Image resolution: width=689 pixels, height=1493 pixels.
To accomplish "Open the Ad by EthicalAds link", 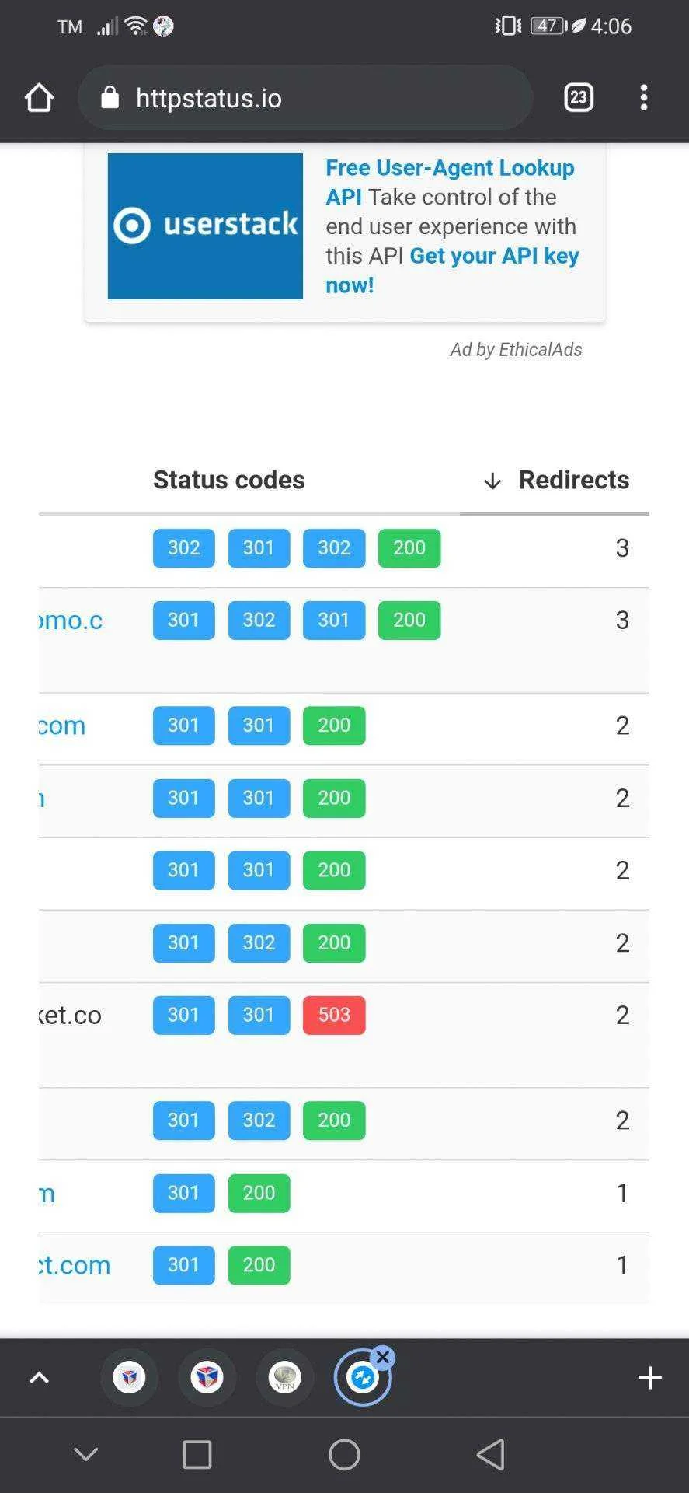I will 516,350.
